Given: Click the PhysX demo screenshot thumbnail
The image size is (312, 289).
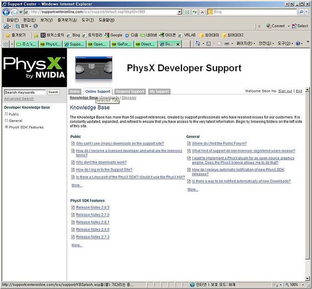Looking at the screenshot, I should click(94, 68).
